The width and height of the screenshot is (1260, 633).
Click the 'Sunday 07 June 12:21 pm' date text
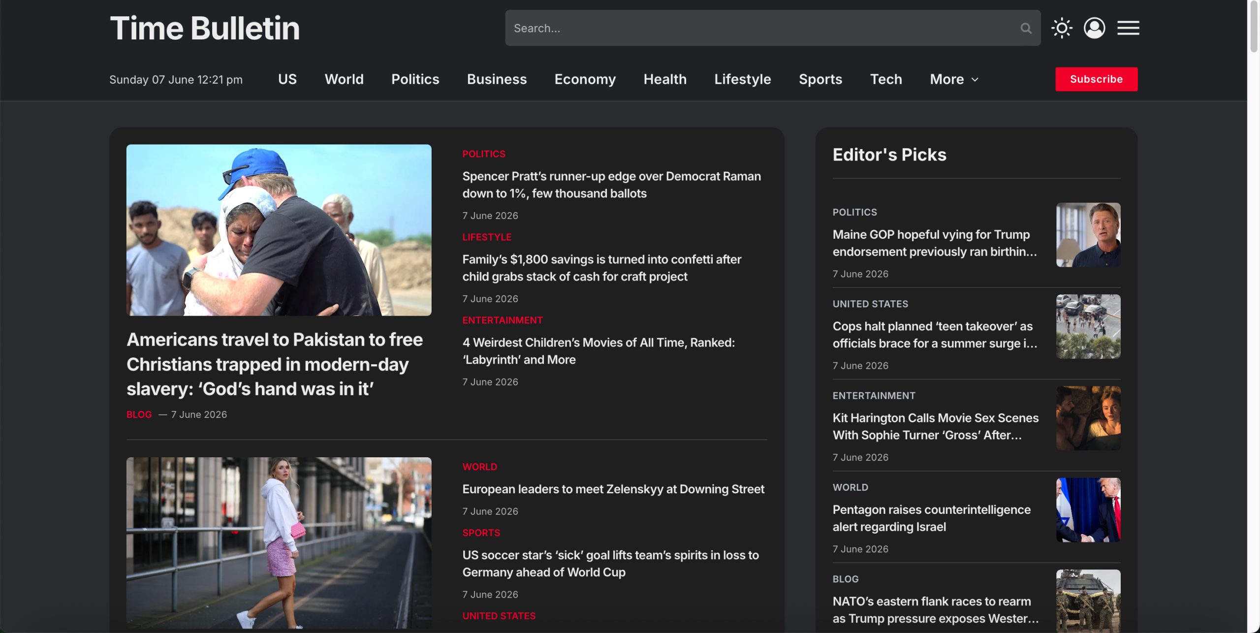click(176, 80)
